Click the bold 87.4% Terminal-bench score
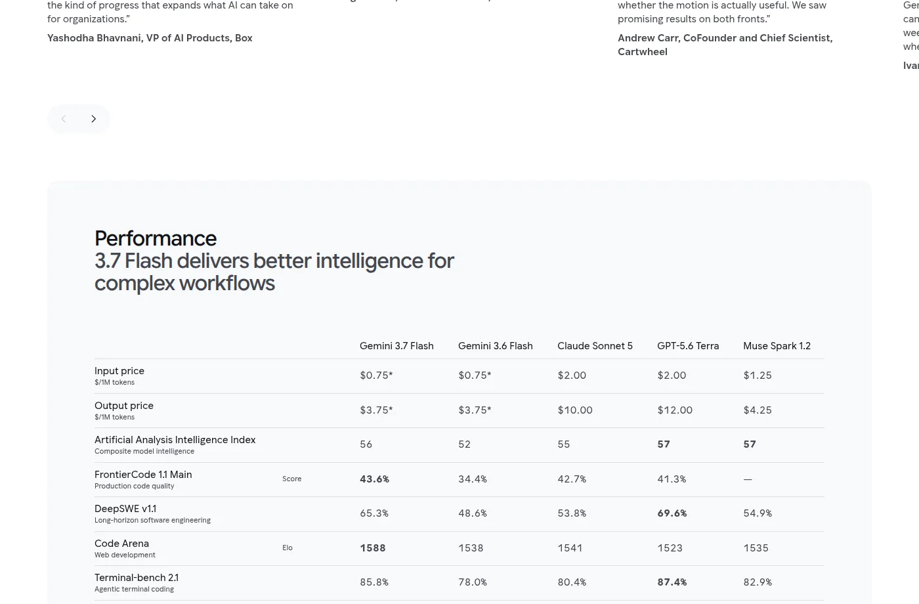This screenshot has width=919, height=604. 672,582
